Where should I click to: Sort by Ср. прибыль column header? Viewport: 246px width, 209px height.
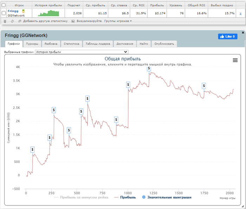point(96,5)
